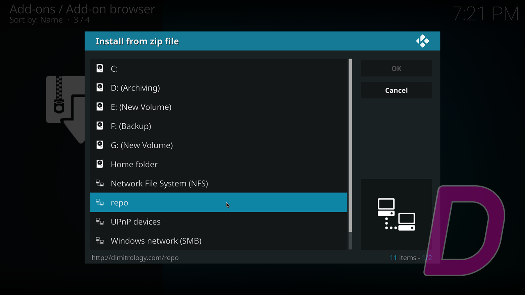Browse Windows network (SMB)
This screenshot has width=525, height=295.
(x=219, y=241)
